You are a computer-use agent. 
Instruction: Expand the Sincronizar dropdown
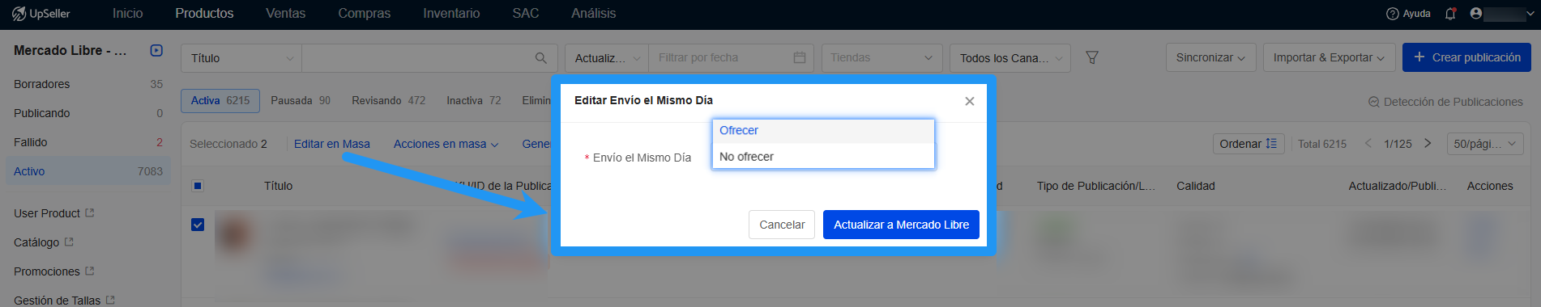pos(1210,57)
